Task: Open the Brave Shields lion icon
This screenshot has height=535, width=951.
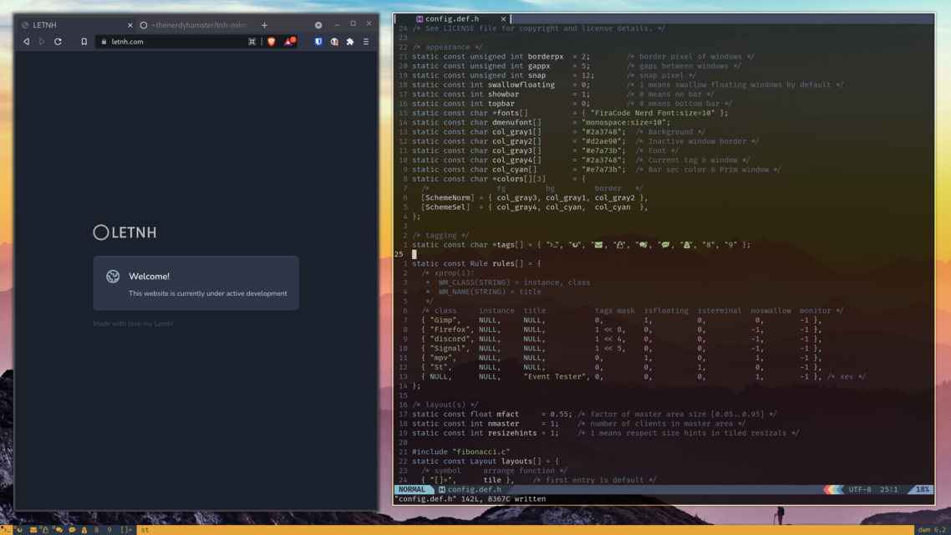Action: [x=272, y=40]
